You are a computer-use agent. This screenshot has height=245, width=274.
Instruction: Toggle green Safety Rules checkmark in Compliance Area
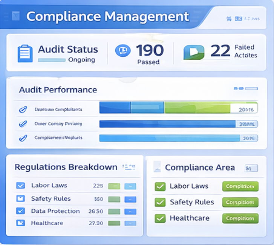160,202
